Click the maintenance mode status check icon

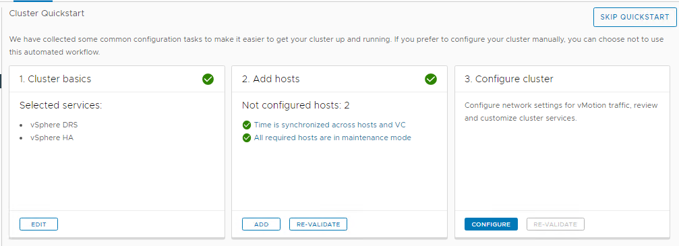pyautogui.click(x=247, y=138)
